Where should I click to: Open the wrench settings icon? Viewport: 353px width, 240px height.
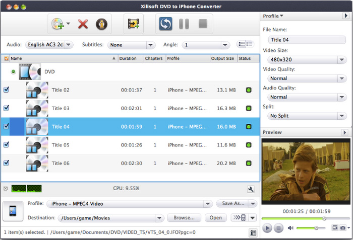(x=251, y=189)
